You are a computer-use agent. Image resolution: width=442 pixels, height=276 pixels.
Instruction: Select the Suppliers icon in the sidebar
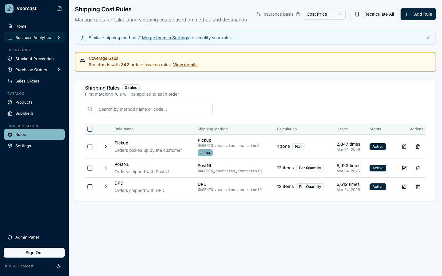click(x=10, y=113)
